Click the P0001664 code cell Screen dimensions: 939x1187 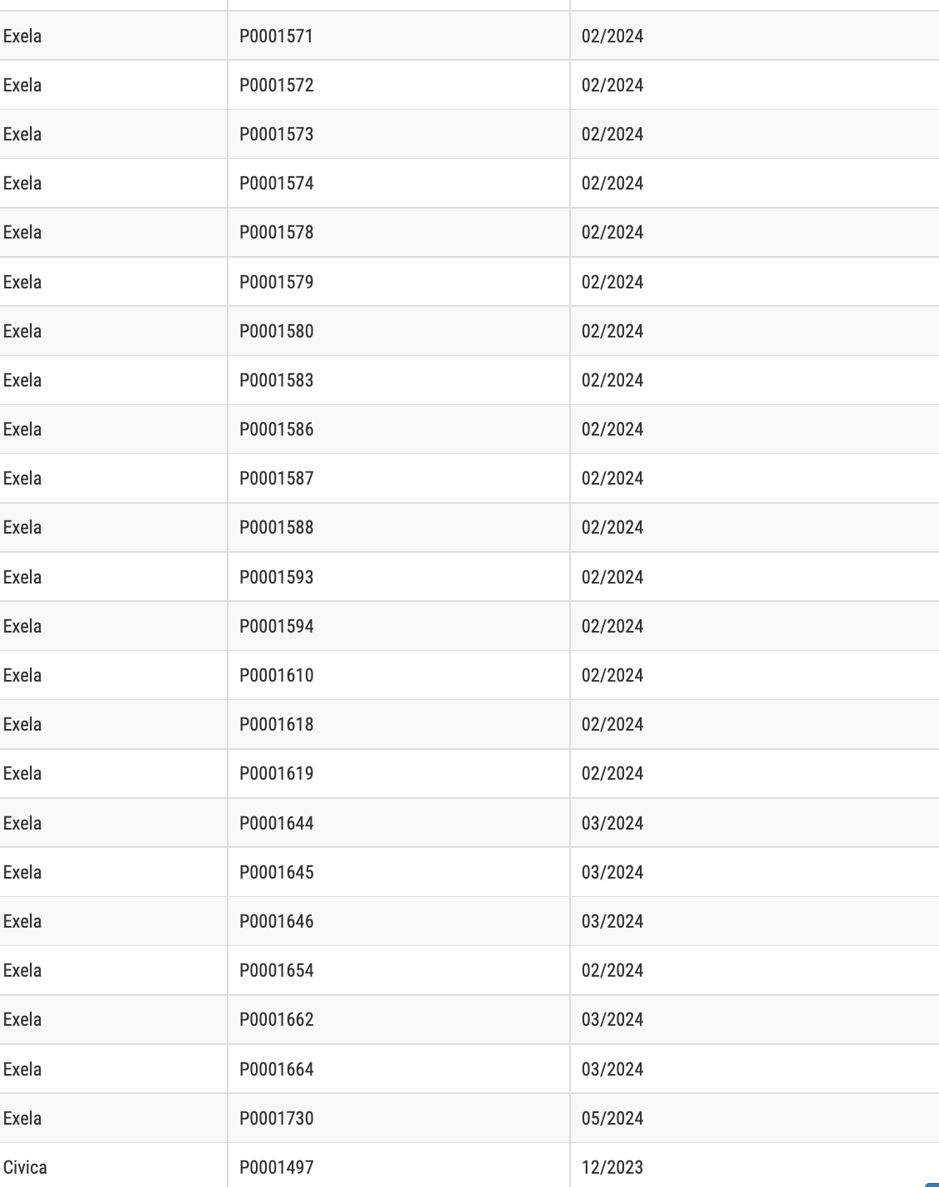[399, 1069]
